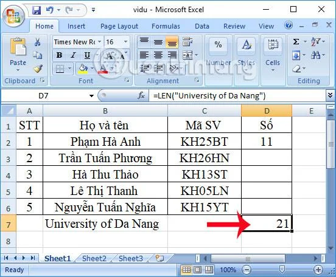
Task: Apply red Font Color
Action: (x=103, y=69)
